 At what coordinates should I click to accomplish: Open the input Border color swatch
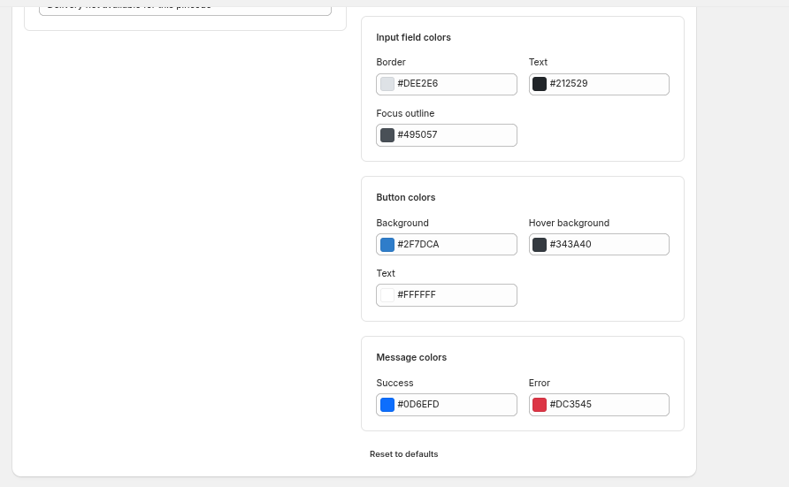[387, 84]
